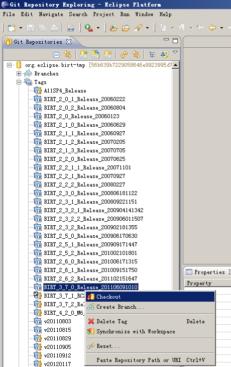Click the Run External Tools icon

[x=88, y=28]
